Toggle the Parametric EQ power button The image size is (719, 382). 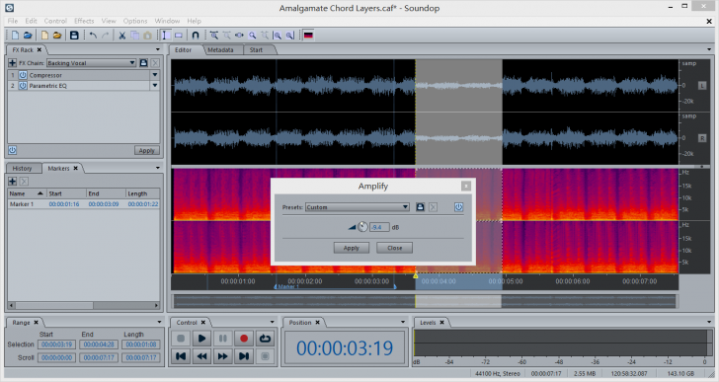[x=23, y=86]
